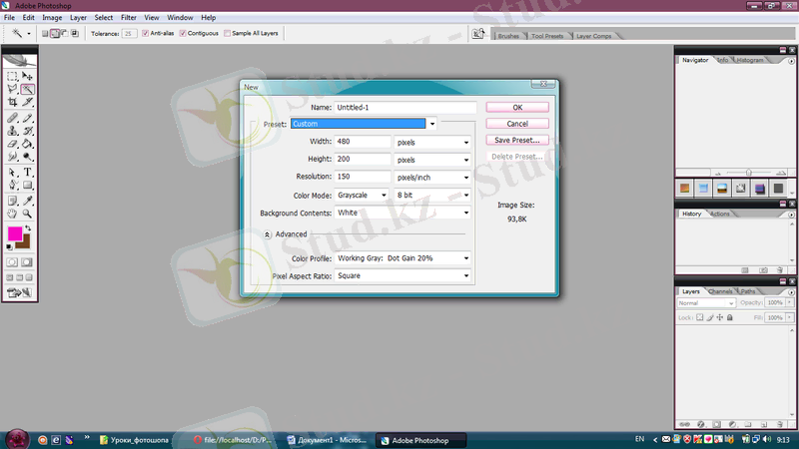The width and height of the screenshot is (799, 449).
Task: Switch to the Channels tab
Action: tap(720, 291)
